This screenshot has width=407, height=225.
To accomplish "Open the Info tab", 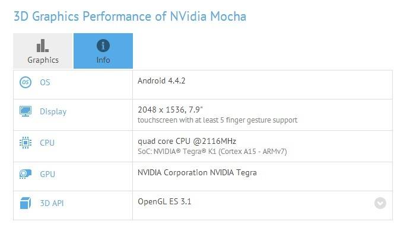I will [x=103, y=51].
